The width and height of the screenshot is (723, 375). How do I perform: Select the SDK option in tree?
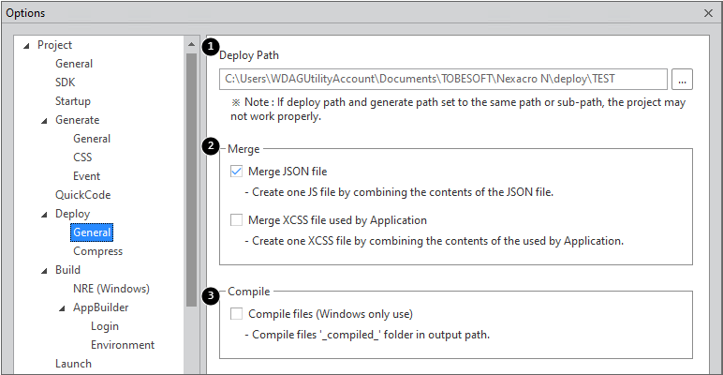pos(65,82)
